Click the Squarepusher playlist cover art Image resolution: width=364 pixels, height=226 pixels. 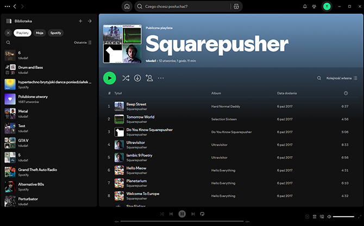[122, 44]
